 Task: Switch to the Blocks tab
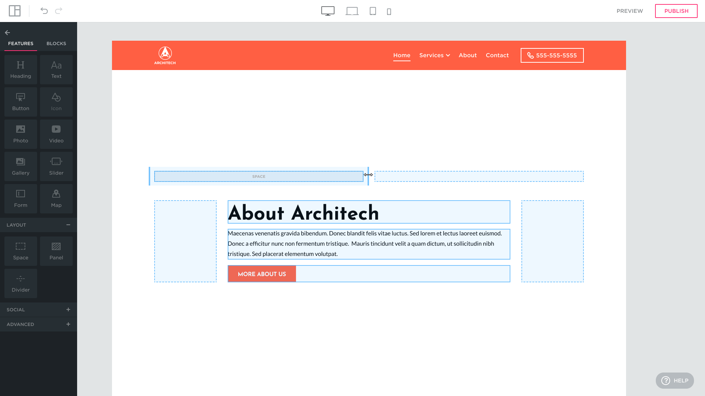[x=56, y=43]
